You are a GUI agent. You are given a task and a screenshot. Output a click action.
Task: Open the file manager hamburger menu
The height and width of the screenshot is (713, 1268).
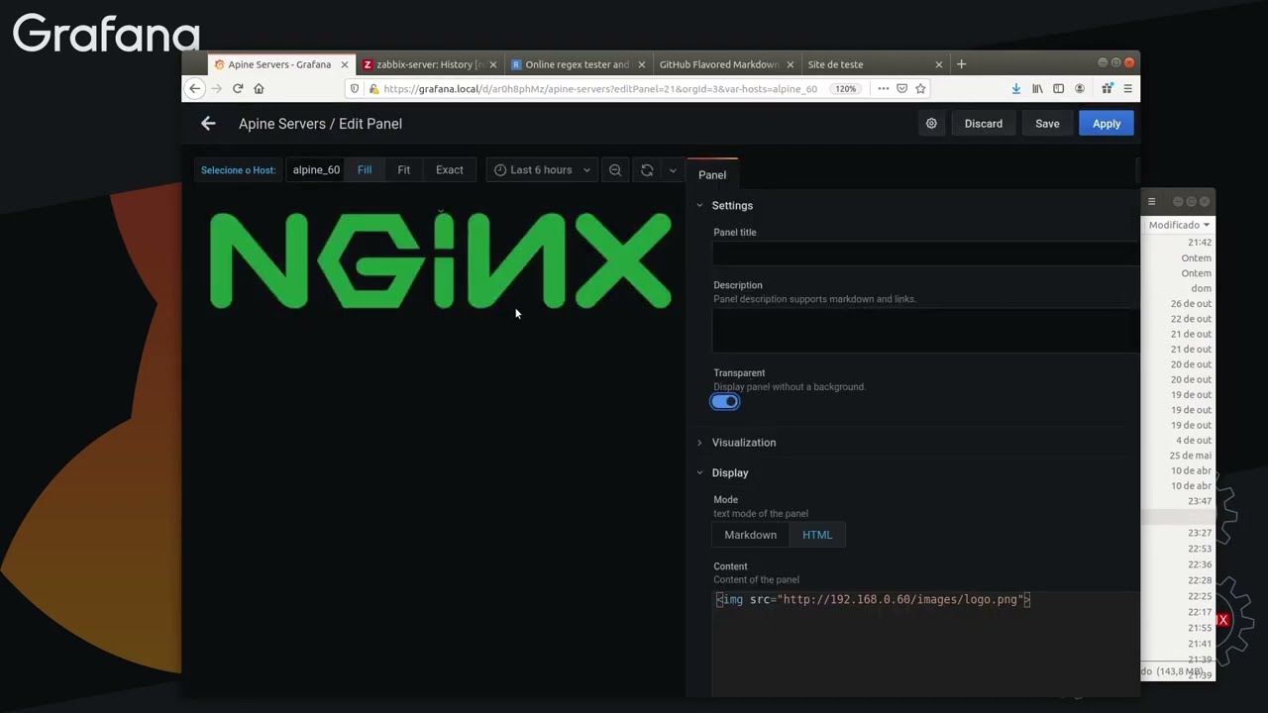[x=1151, y=202]
